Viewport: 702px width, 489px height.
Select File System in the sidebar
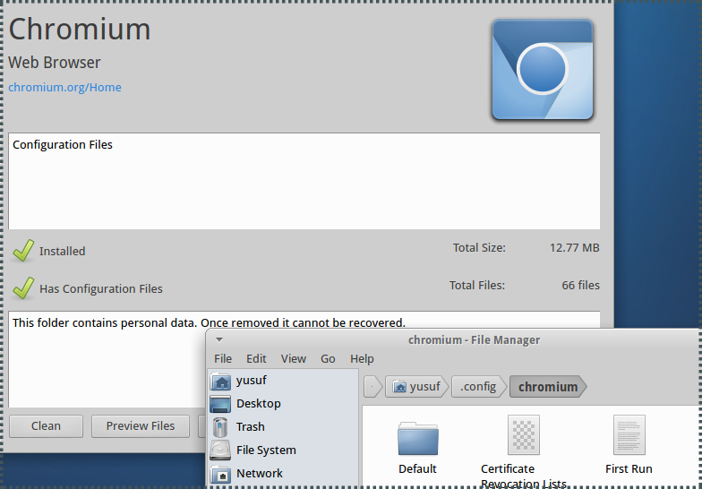[283, 450]
